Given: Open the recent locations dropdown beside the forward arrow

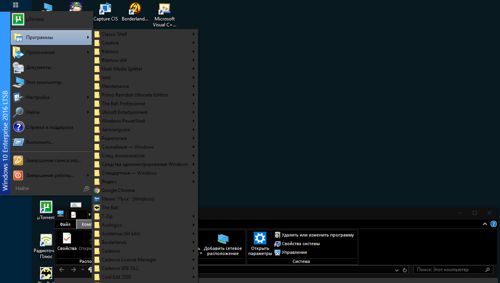Looking at the screenshot, I should [83, 270].
